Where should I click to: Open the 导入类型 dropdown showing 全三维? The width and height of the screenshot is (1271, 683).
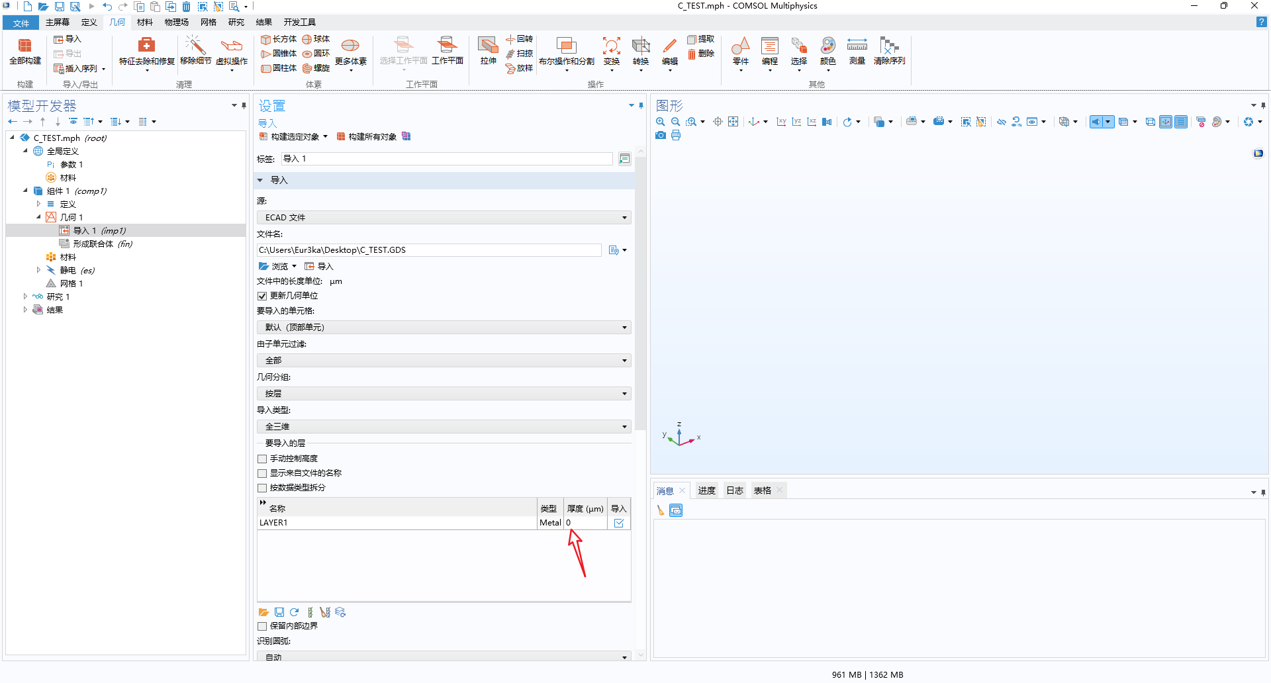[x=444, y=427]
